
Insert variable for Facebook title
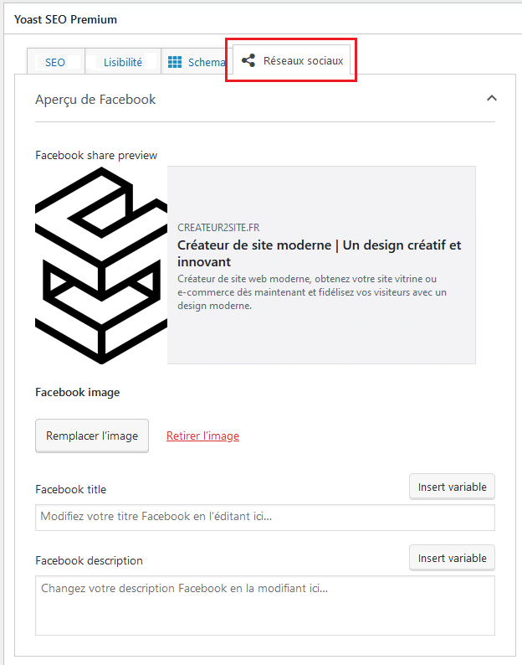click(452, 487)
